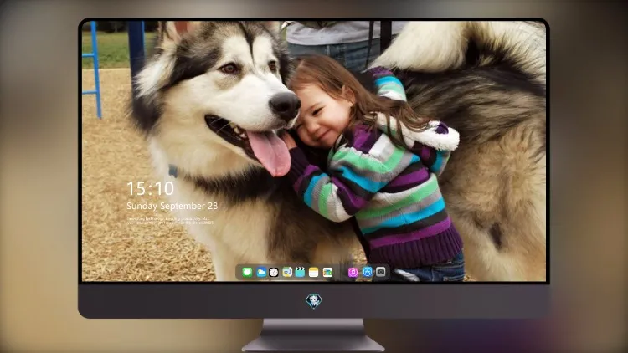Open the green Messages app in dock
Screen dimensions: 628x353
point(247,272)
